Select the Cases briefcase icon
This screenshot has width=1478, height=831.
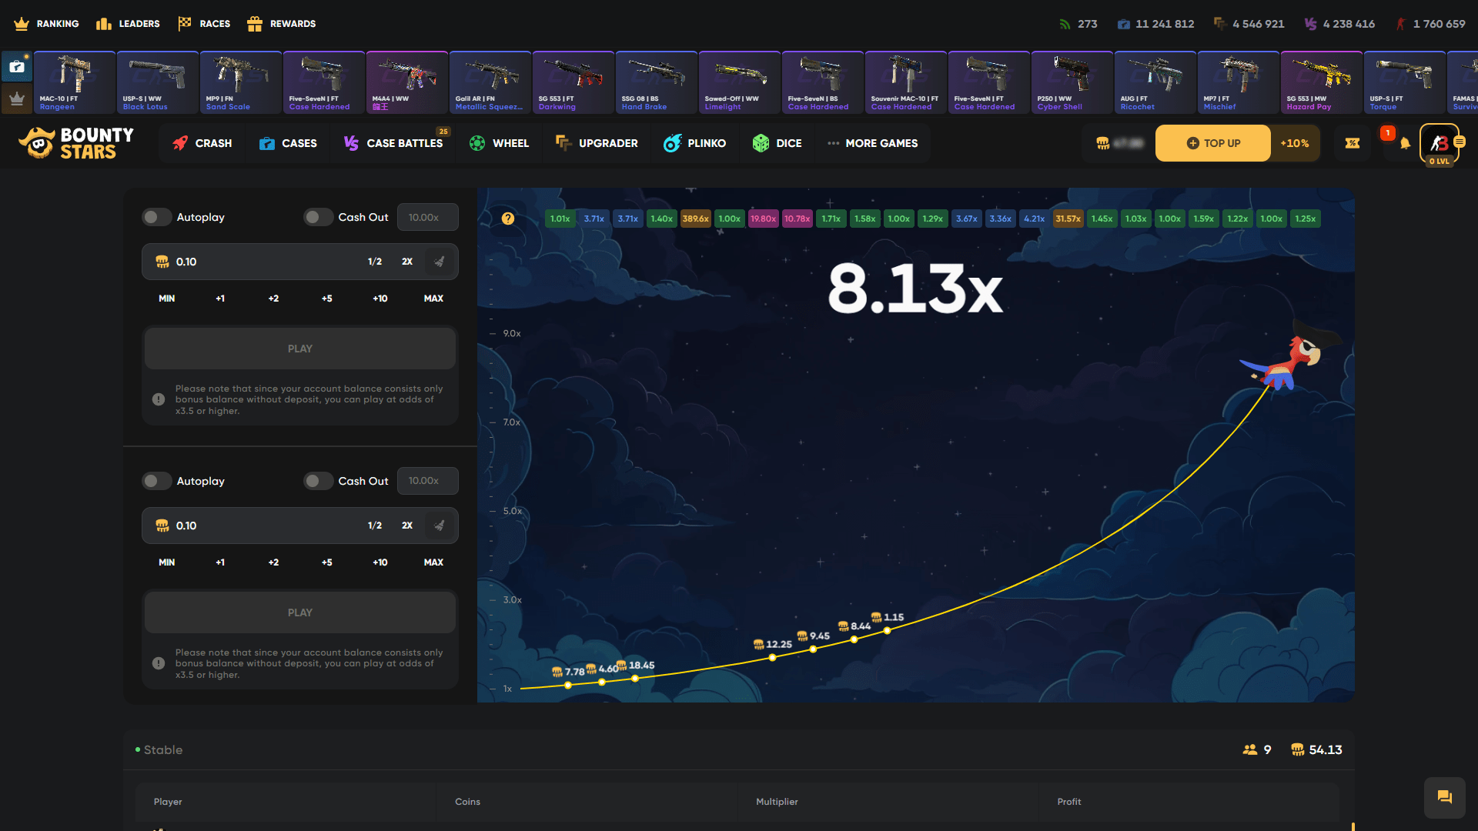(267, 143)
